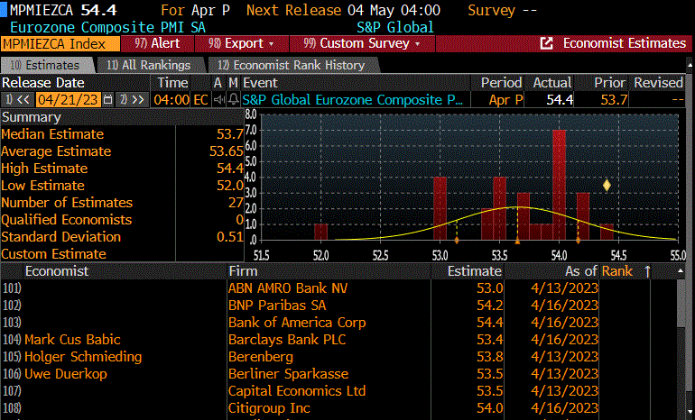Open economist Uwe Duerkop
Viewport: 695px width, 420px height.
66,374
